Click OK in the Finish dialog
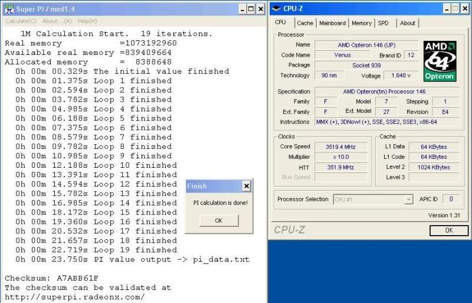This screenshot has height=303, width=472. point(219,221)
